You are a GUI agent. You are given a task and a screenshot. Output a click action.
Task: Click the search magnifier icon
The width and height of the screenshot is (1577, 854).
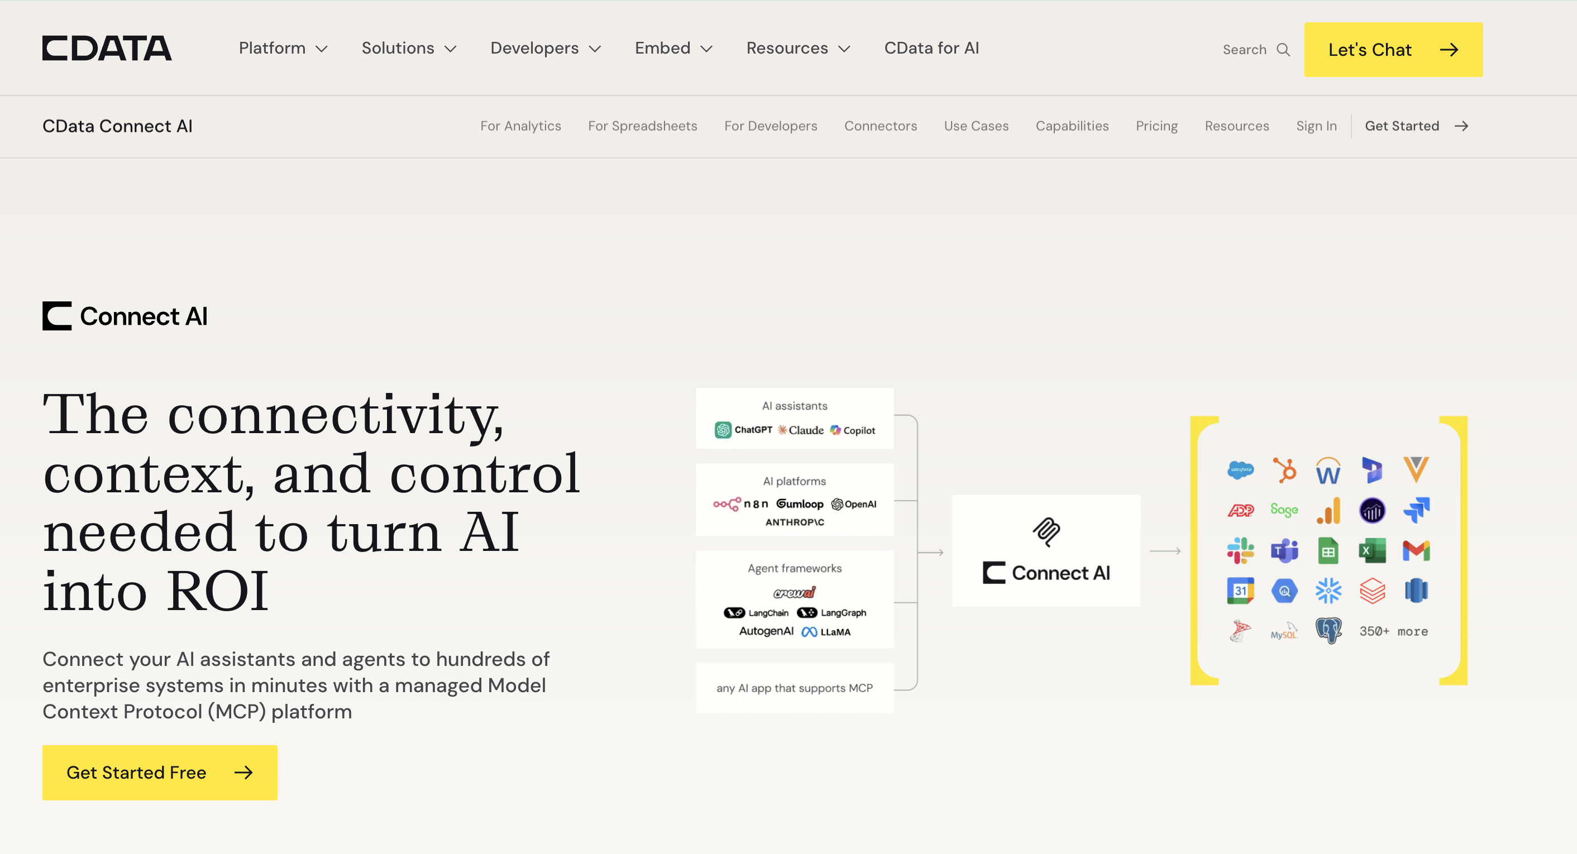pos(1283,50)
